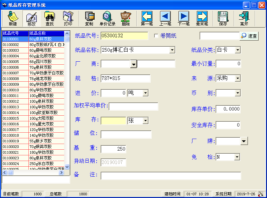The height and width of the screenshot is (198, 267).
Task: Click the 纸品代号 input field
Action: 124,36
